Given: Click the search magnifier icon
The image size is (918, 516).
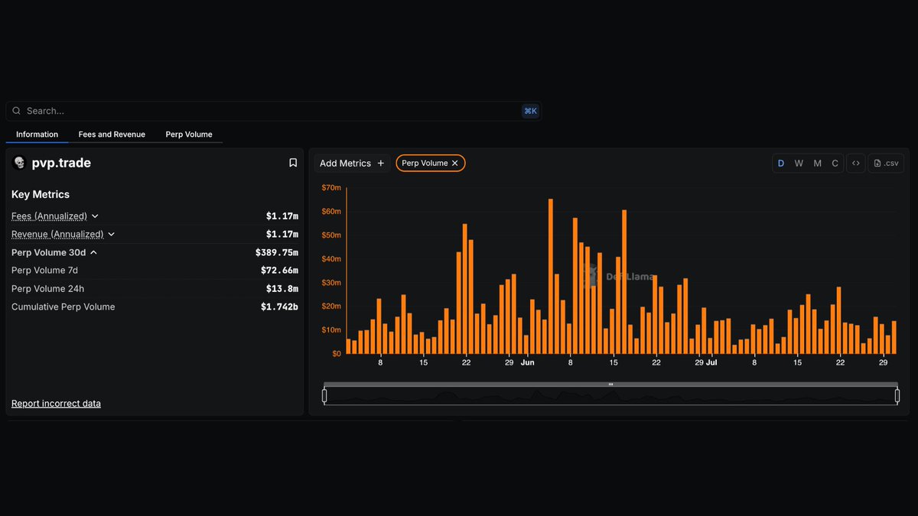Looking at the screenshot, I should 17,111.
